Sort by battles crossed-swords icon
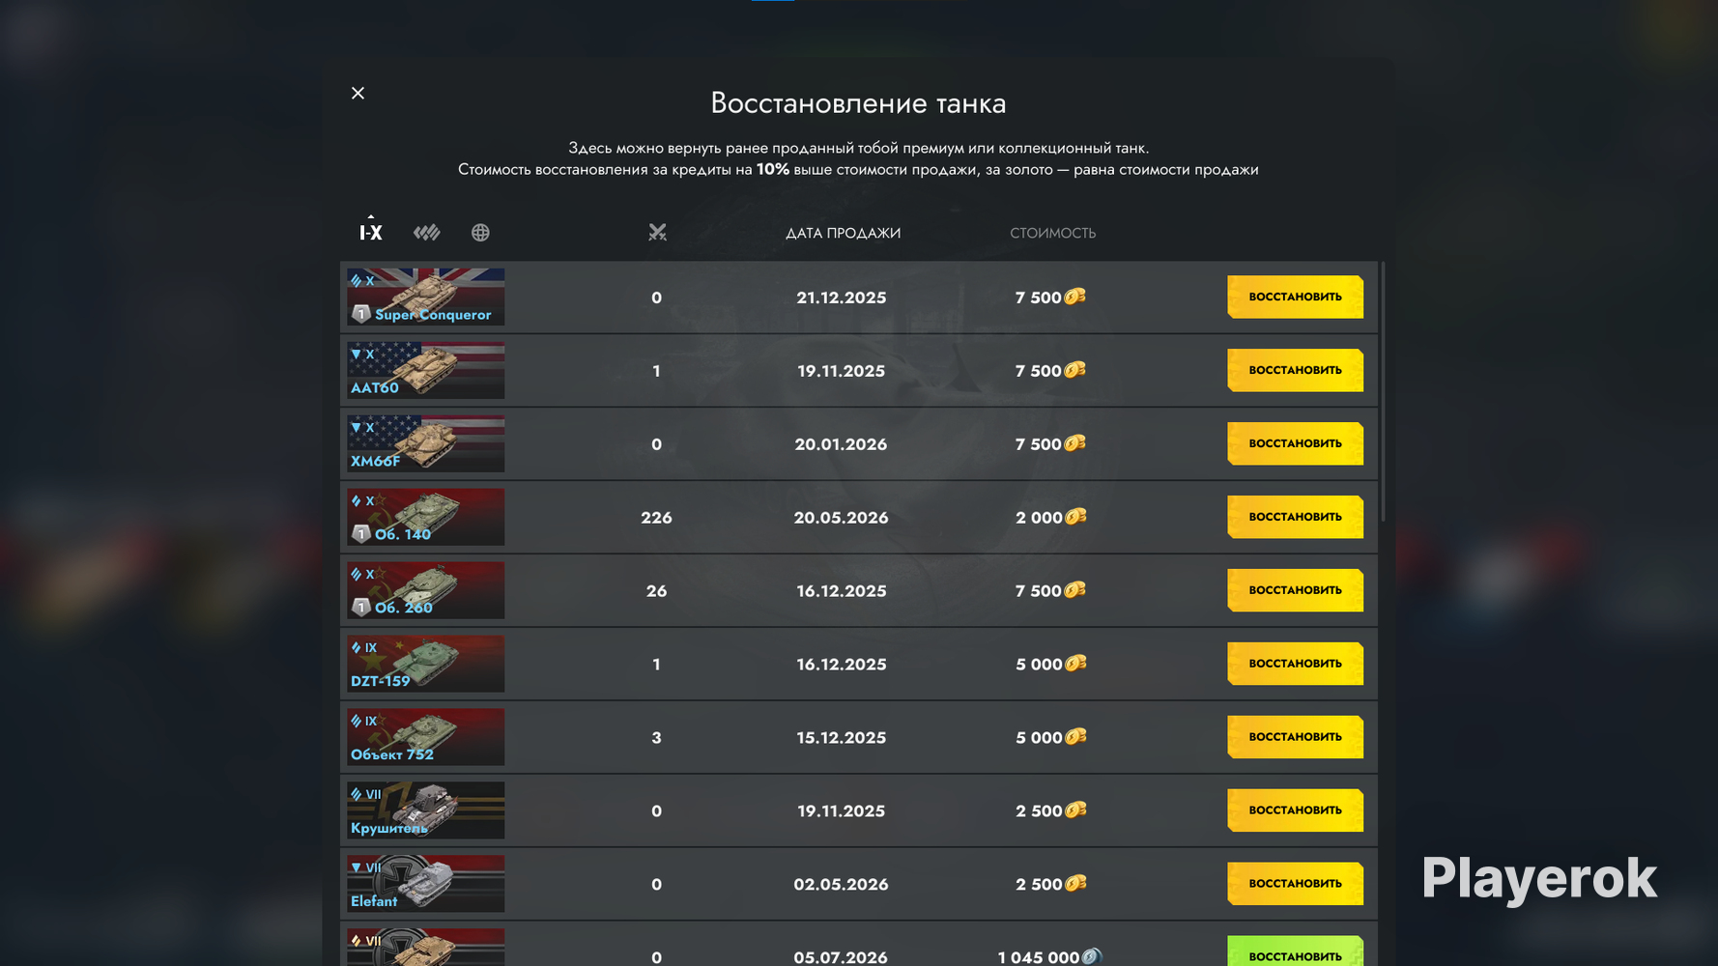This screenshot has height=966, width=1718. (657, 232)
